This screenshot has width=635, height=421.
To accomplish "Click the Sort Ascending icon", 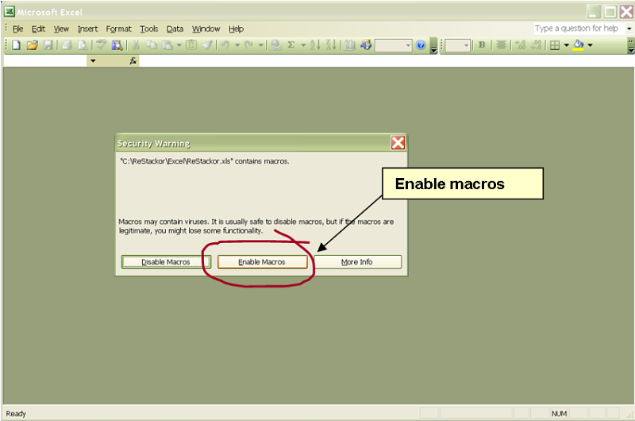I will (x=314, y=45).
